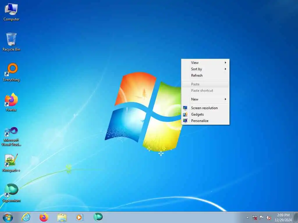Select the Firefox desktop shortcut
298x223 pixels.
tap(11, 102)
